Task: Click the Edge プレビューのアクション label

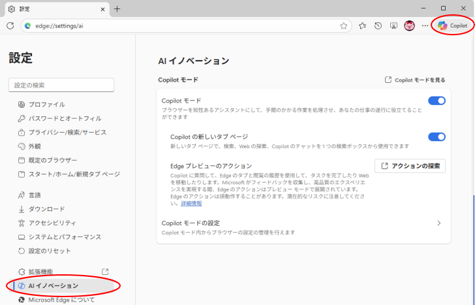Action: [x=211, y=166]
